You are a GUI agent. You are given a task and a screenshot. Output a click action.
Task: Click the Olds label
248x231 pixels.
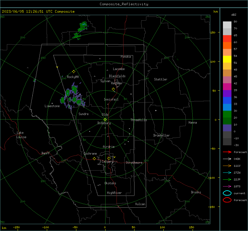(x=105, y=115)
